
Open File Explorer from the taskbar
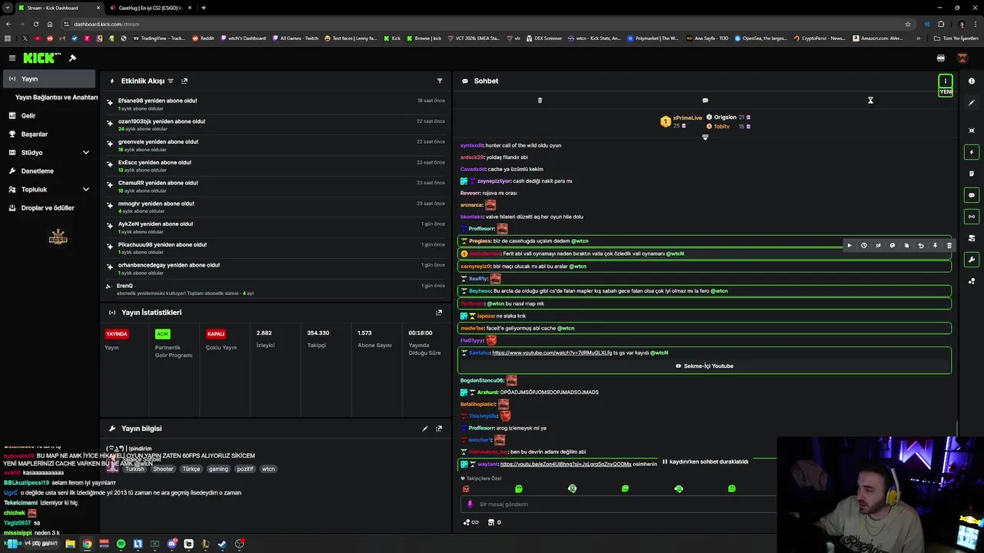(x=70, y=544)
